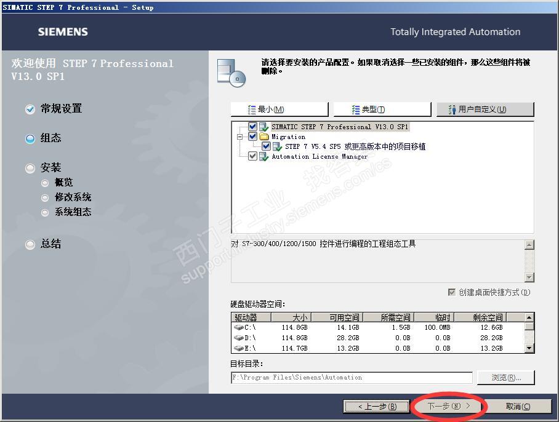
Task: Click the STEP 7 V5.4 SP5 migration component icon
Action: (278, 146)
